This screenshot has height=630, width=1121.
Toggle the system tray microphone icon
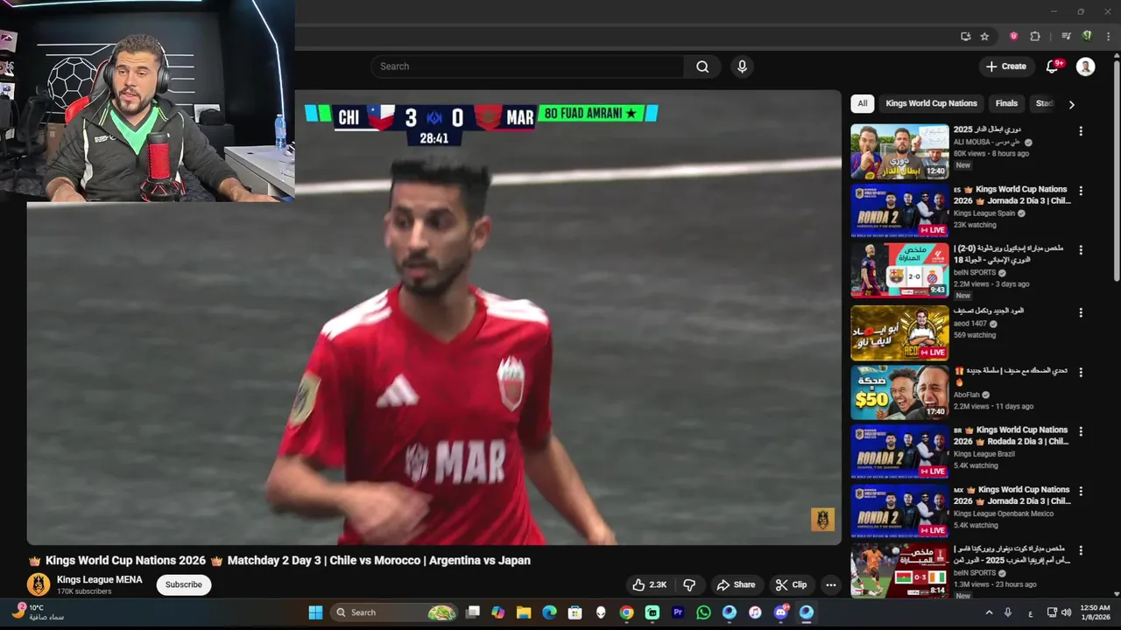pos(1008,612)
